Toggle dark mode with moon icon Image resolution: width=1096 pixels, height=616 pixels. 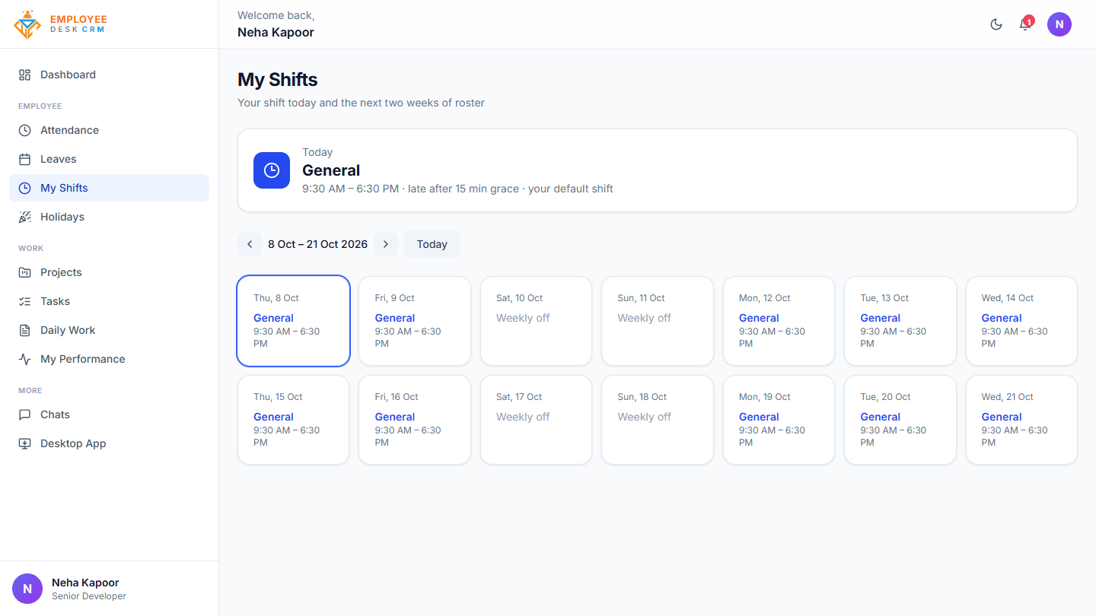click(996, 24)
